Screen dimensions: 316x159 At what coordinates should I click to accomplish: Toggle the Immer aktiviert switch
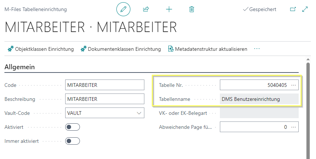(x=73, y=141)
